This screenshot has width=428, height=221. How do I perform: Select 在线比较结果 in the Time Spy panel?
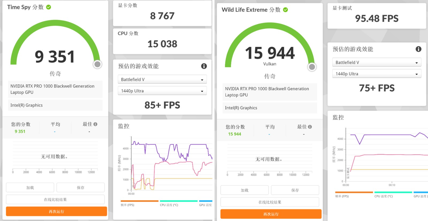pos(55,199)
